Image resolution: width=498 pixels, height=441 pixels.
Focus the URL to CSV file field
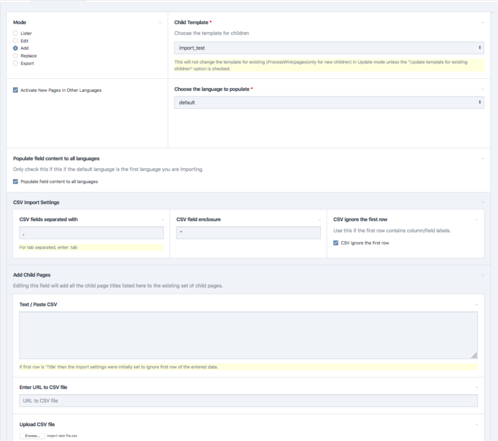(248, 400)
